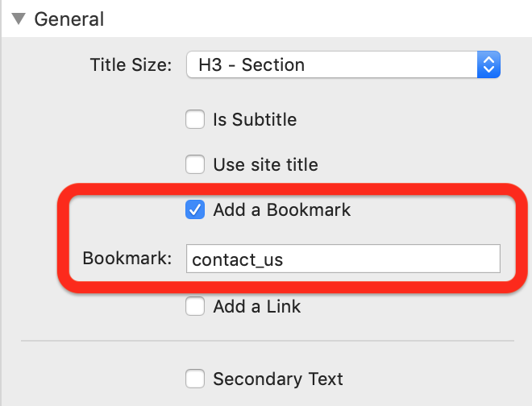Open the Title Size popup menu

[x=343, y=64]
